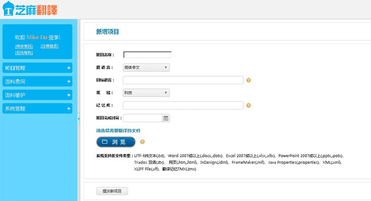This screenshot has height=201, width=371.
Task: Expand the 语料查询 menu
Action: pos(38,81)
